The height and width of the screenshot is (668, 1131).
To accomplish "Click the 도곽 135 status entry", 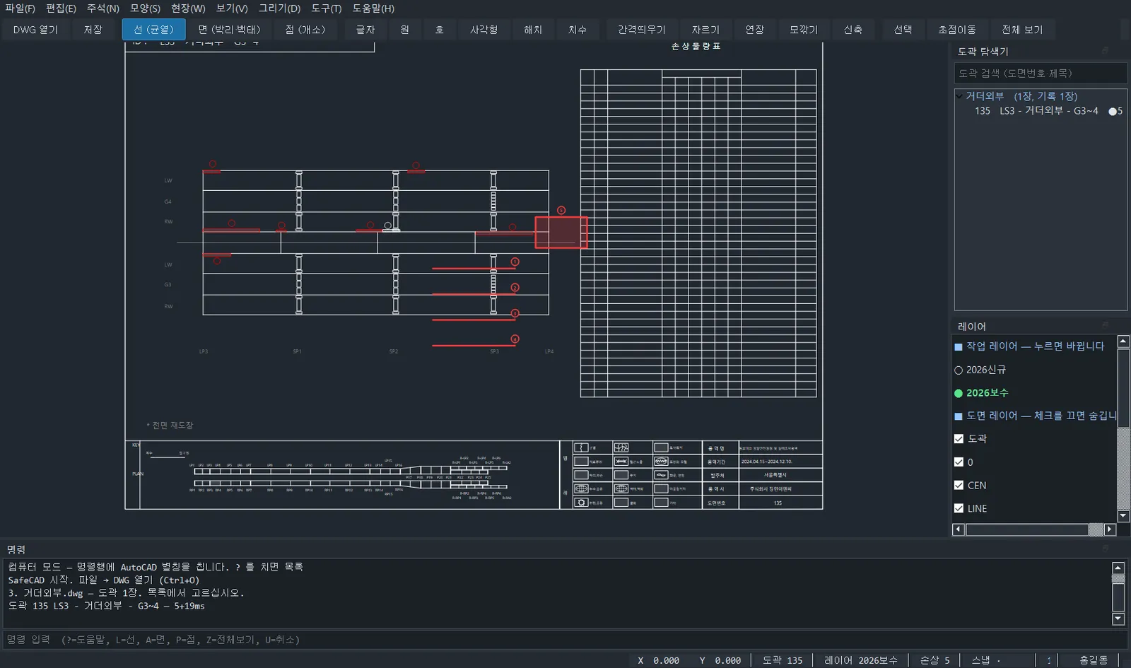I will (x=783, y=660).
